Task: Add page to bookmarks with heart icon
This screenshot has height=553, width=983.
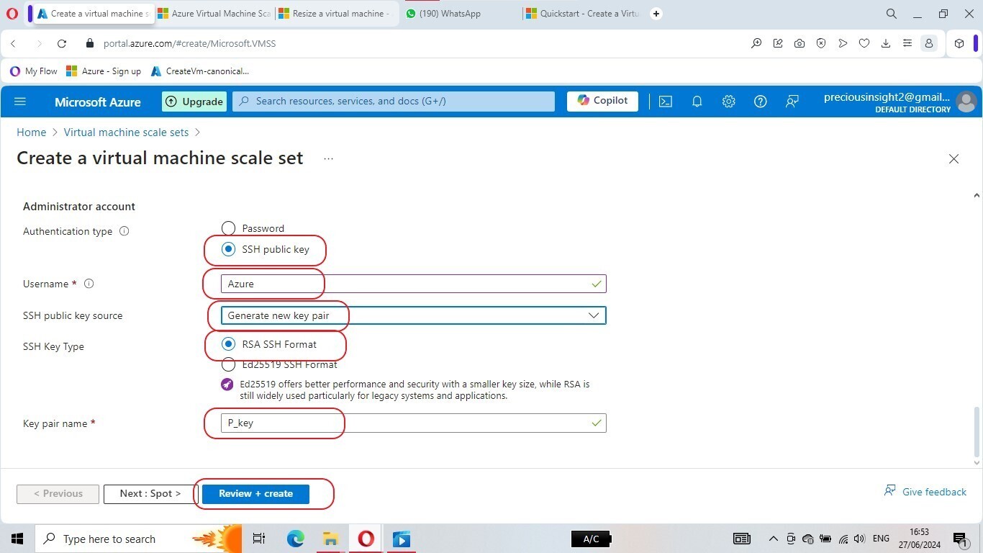Action: point(864,43)
